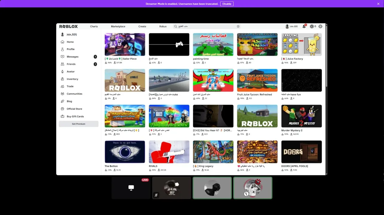The image size is (384, 215).
Task: Click the Friends sidebar icon
Action: click(x=62, y=64)
